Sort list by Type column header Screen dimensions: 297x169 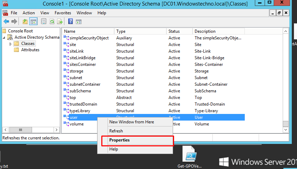[x=140, y=31]
